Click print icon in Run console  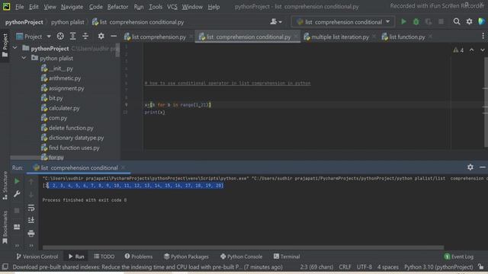click(x=31, y=234)
